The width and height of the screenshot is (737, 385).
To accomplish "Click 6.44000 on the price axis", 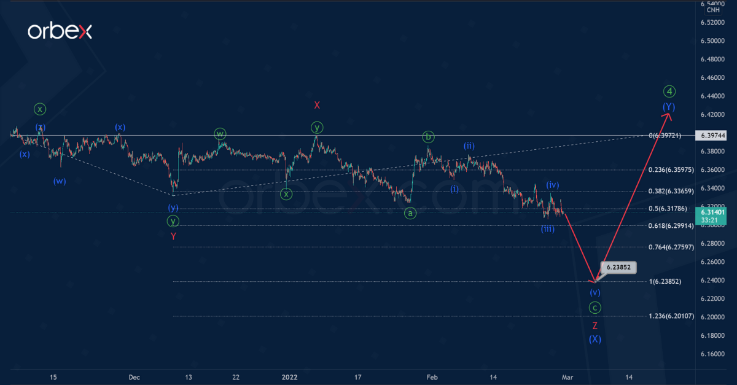I will (713, 96).
